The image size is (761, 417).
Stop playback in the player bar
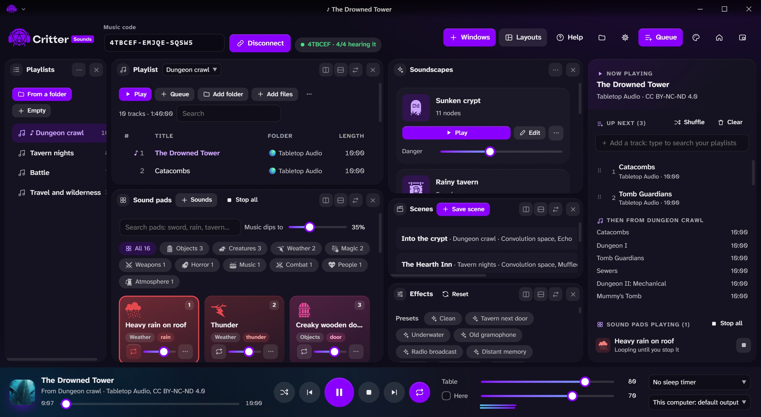coord(369,392)
